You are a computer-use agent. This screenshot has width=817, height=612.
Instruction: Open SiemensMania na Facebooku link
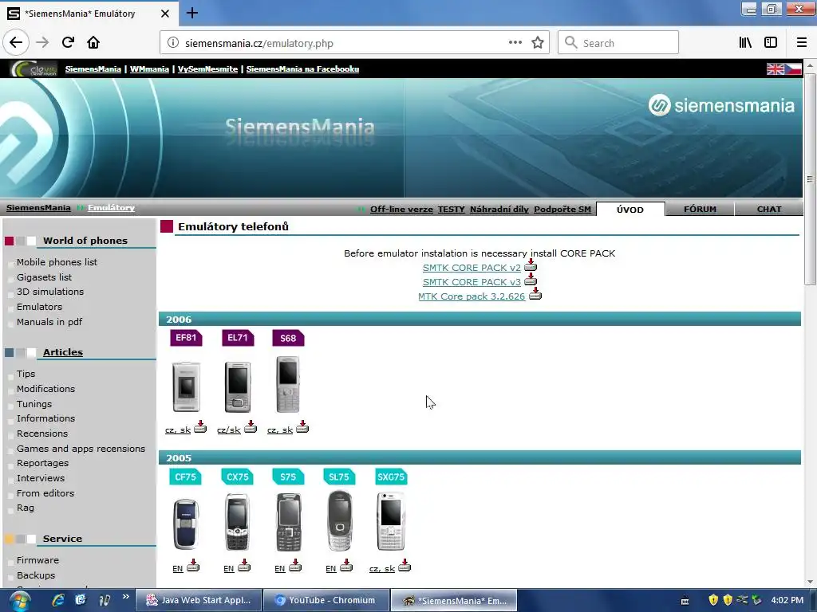pyautogui.click(x=302, y=69)
